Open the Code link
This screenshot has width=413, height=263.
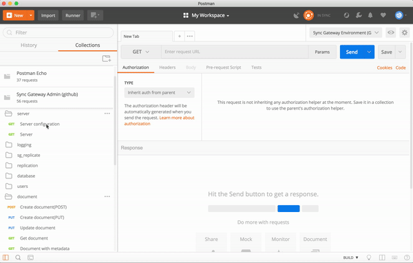click(x=401, y=67)
